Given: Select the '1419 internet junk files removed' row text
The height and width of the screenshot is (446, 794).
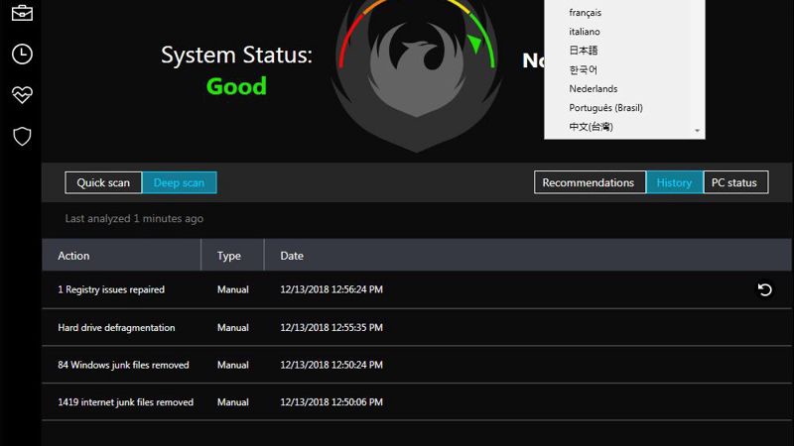Looking at the screenshot, I should (x=126, y=402).
